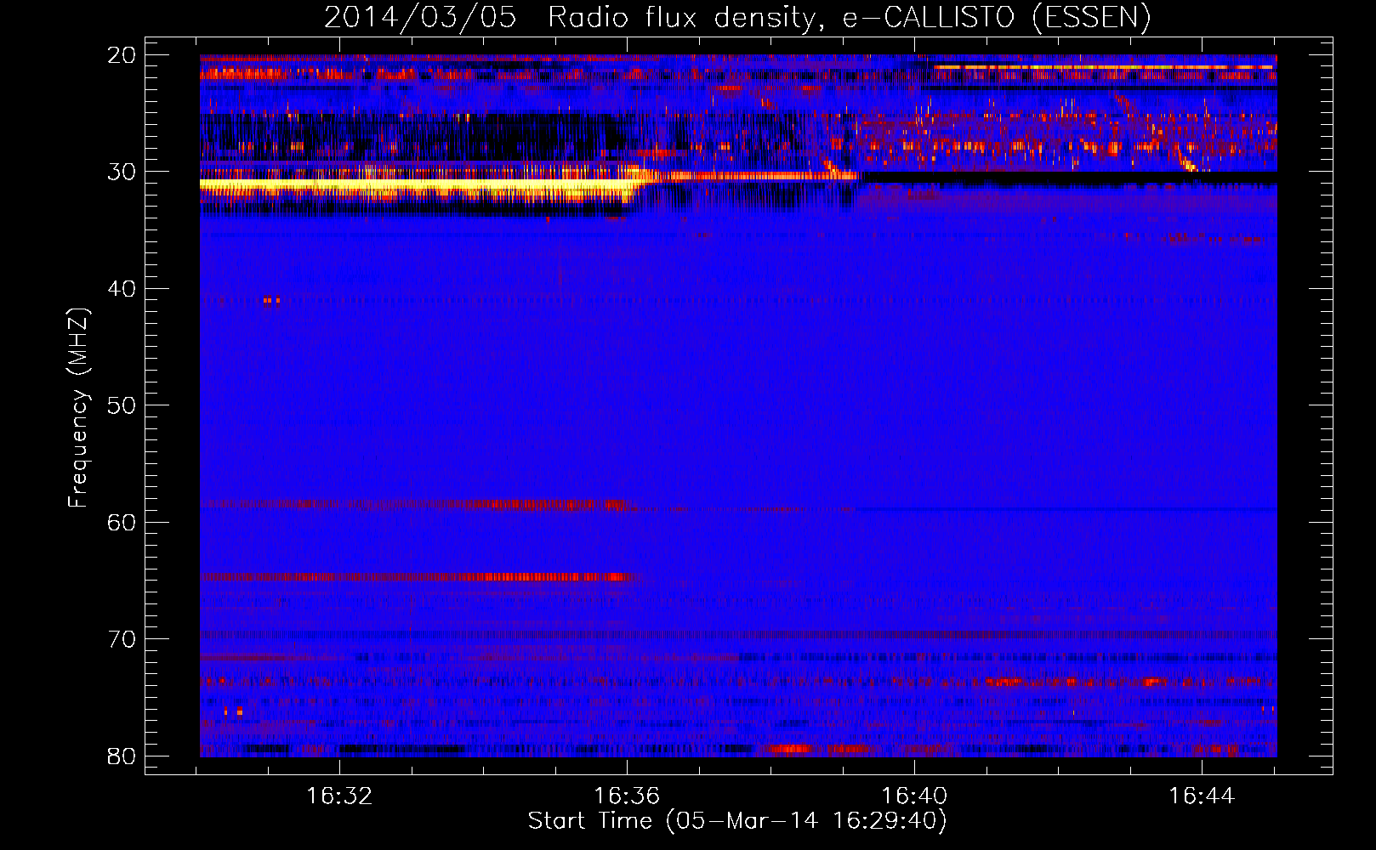The width and height of the screenshot is (1376, 850).
Task: Click the bright yellow emission band near 31 MHz
Action: [x=418, y=184]
